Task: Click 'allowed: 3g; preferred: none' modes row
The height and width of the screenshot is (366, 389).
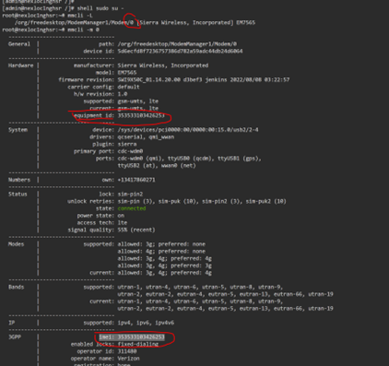Action: (x=161, y=244)
